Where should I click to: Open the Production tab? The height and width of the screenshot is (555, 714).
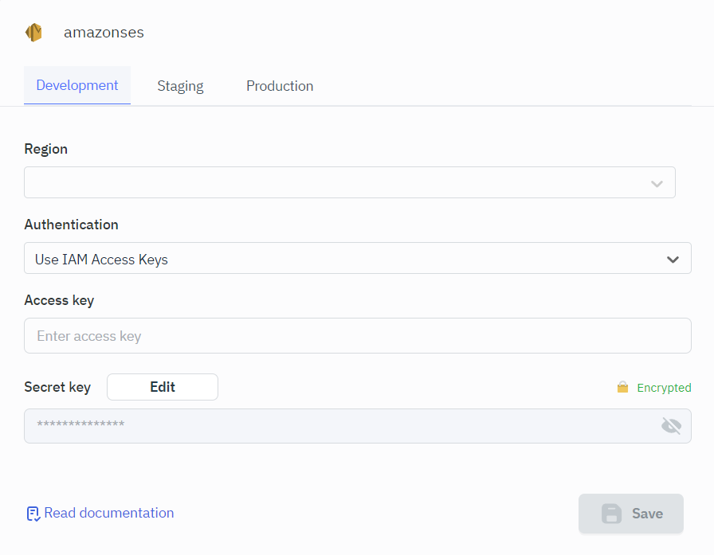280,86
